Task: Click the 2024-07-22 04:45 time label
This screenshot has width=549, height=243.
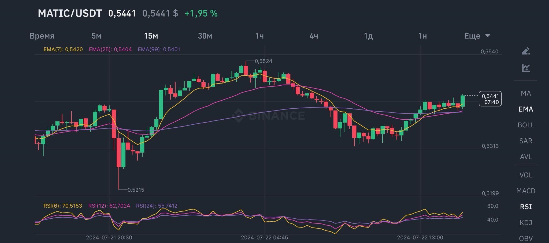Action: point(264,238)
